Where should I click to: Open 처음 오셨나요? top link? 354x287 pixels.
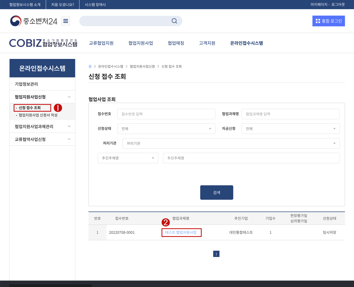tap(63, 4)
